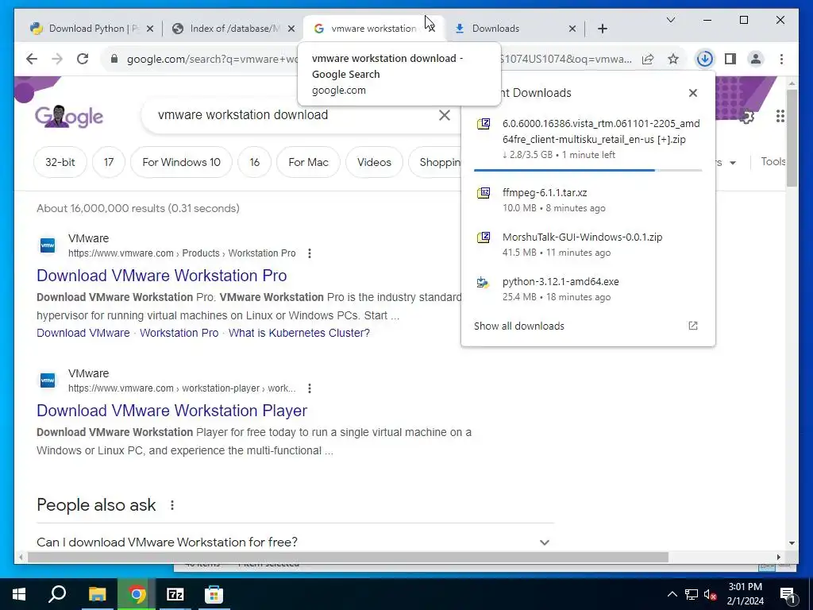Image resolution: width=813 pixels, height=610 pixels.
Task: Select the vista_rtm zip download in progress
Action: 588,139
